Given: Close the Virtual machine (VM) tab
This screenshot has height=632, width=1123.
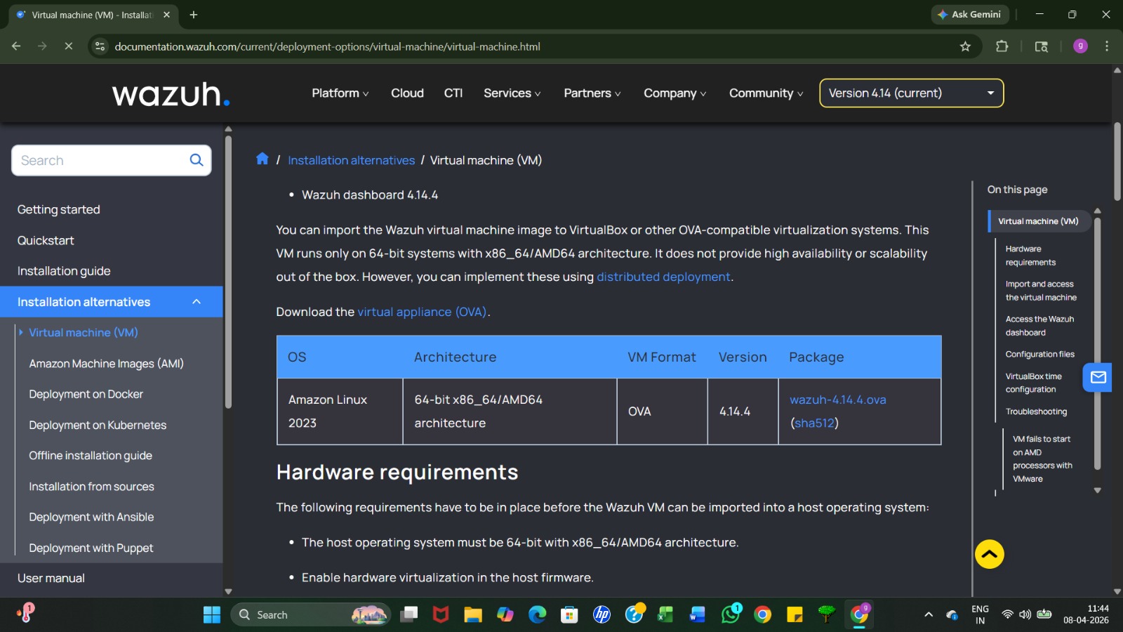Looking at the screenshot, I should point(166,15).
